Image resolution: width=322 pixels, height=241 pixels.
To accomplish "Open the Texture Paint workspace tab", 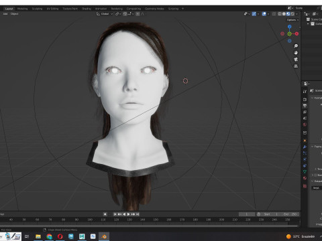I will (70, 9).
